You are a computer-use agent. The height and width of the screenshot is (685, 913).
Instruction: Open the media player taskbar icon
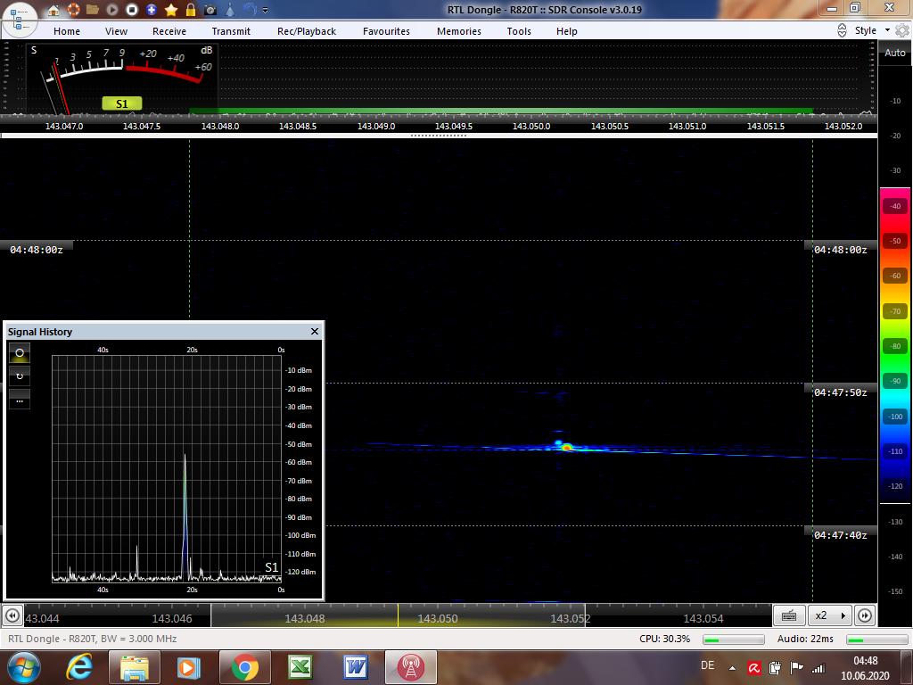point(189,667)
